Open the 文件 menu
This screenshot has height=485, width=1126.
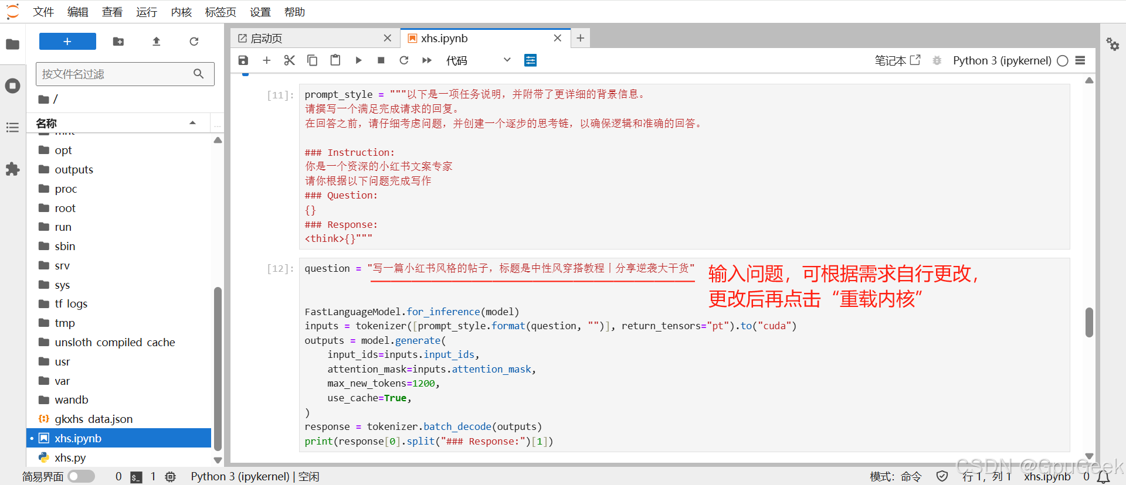point(43,12)
